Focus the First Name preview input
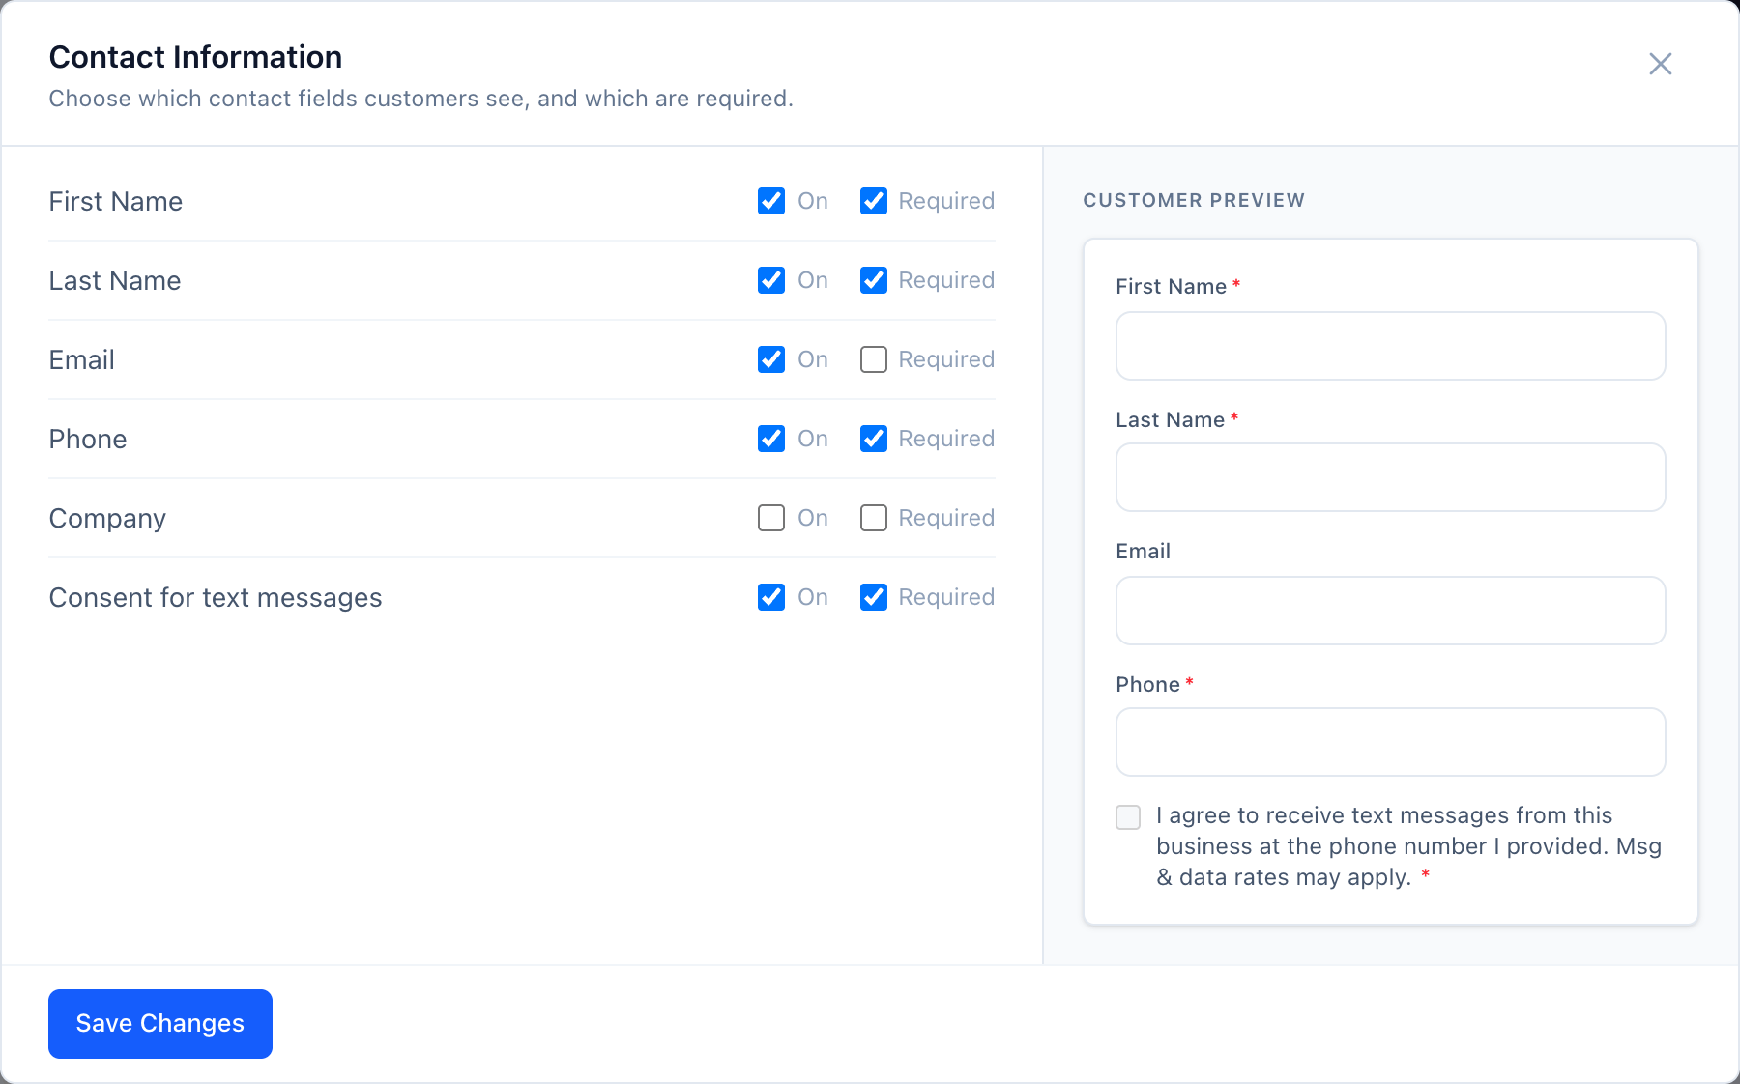The width and height of the screenshot is (1740, 1084). pos(1390,346)
